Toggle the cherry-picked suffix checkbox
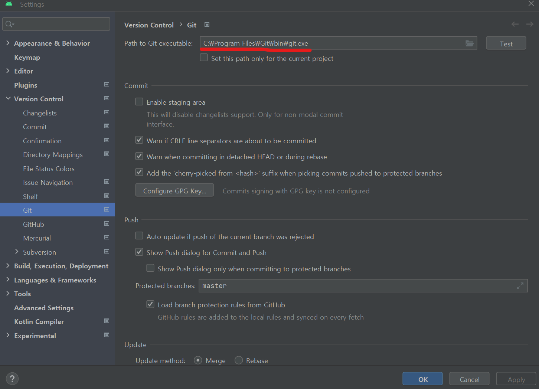This screenshot has height=389, width=539. 139,173
